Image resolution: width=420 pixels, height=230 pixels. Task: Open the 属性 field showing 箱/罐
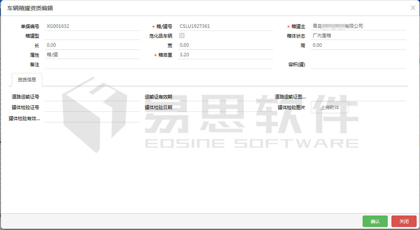pos(92,55)
